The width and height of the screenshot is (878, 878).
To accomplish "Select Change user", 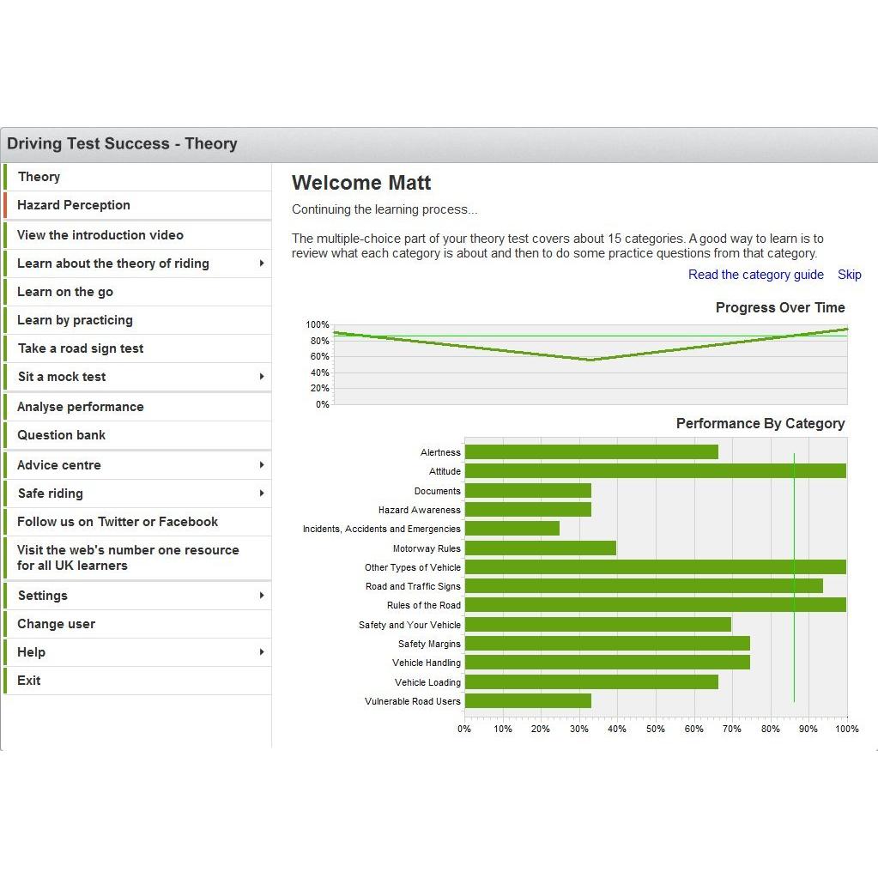I will pyautogui.click(x=137, y=624).
